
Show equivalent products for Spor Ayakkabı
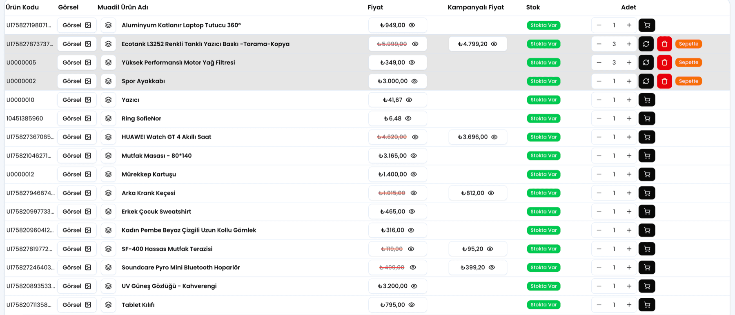[x=108, y=81]
